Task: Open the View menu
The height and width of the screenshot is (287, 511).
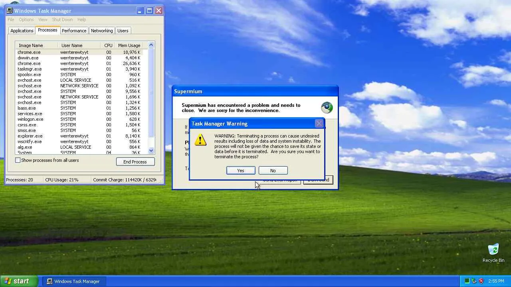Action: (43, 20)
